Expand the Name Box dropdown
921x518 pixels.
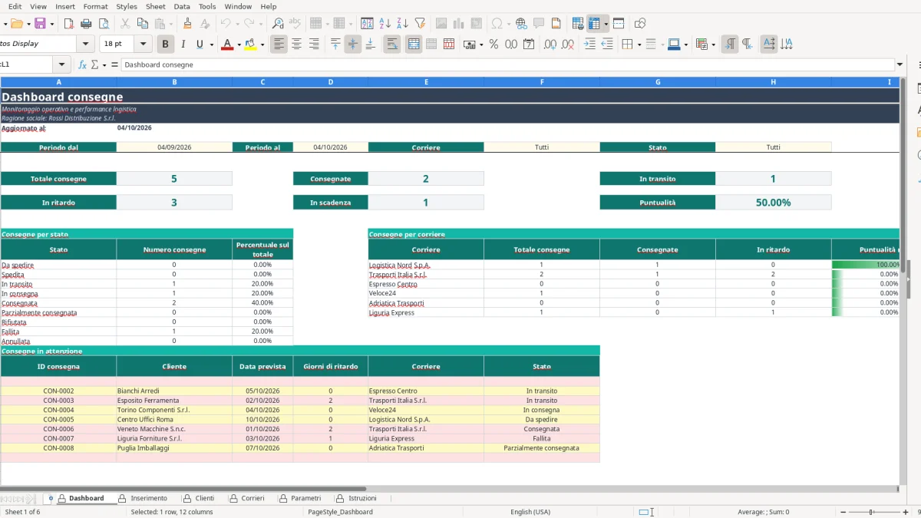pyautogui.click(x=62, y=65)
